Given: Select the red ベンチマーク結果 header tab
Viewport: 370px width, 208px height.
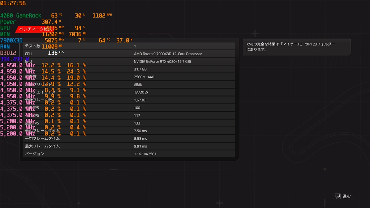Looking at the screenshot, I should (x=35, y=29).
